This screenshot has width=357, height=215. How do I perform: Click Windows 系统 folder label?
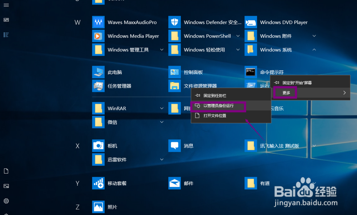pyautogui.click(x=276, y=50)
